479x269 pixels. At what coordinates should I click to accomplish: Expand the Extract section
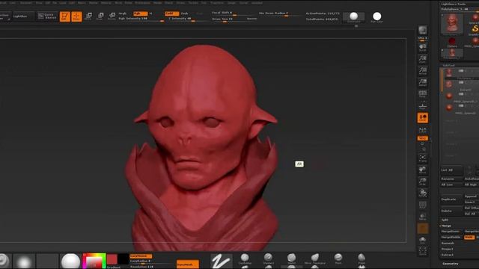(x=448, y=255)
